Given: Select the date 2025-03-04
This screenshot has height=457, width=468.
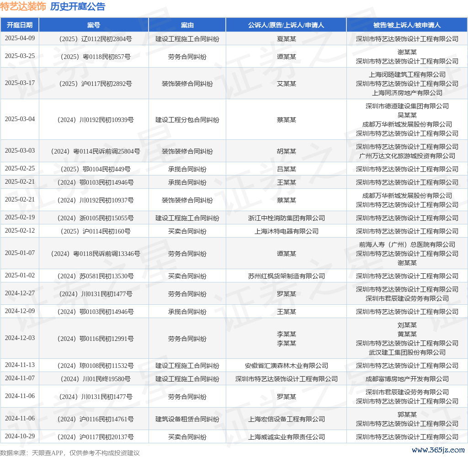Looking at the screenshot, I should [x=20, y=119].
